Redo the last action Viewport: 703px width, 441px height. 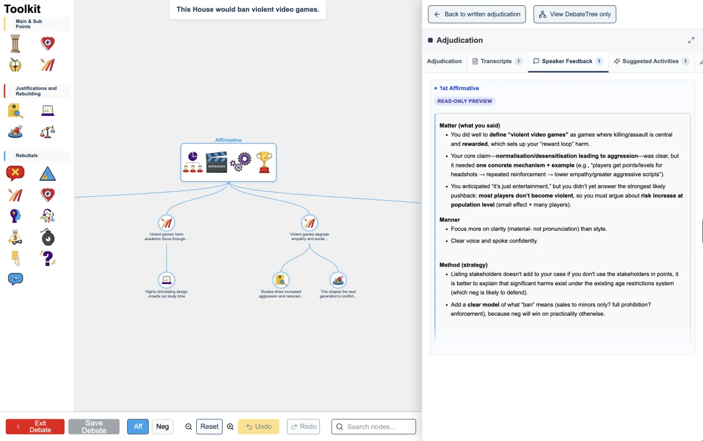point(303,426)
